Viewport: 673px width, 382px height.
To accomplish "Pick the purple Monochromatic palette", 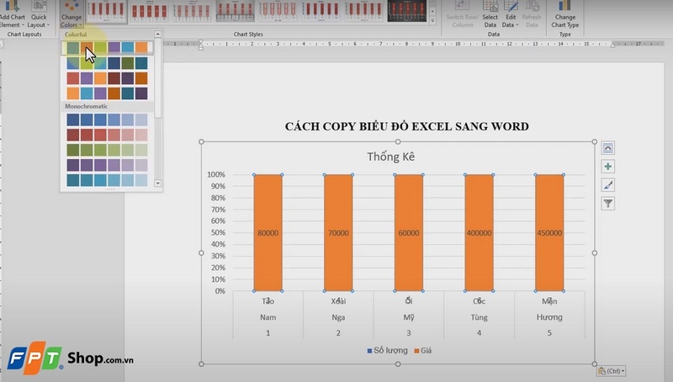I will 107,165.
